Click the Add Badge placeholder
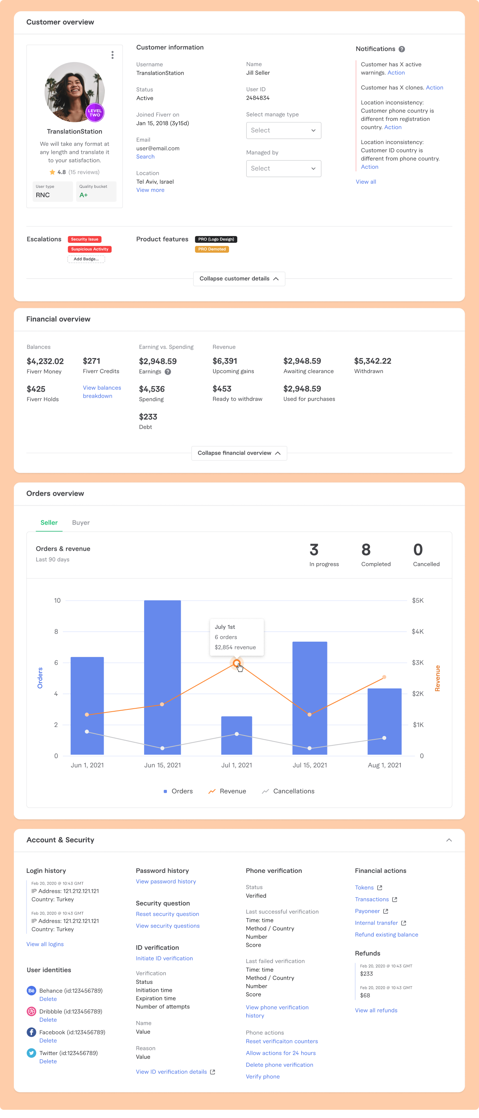This screenshot has height=1118, width=479. 86,259
